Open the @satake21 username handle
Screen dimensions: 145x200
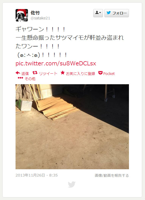pos(40,18)
